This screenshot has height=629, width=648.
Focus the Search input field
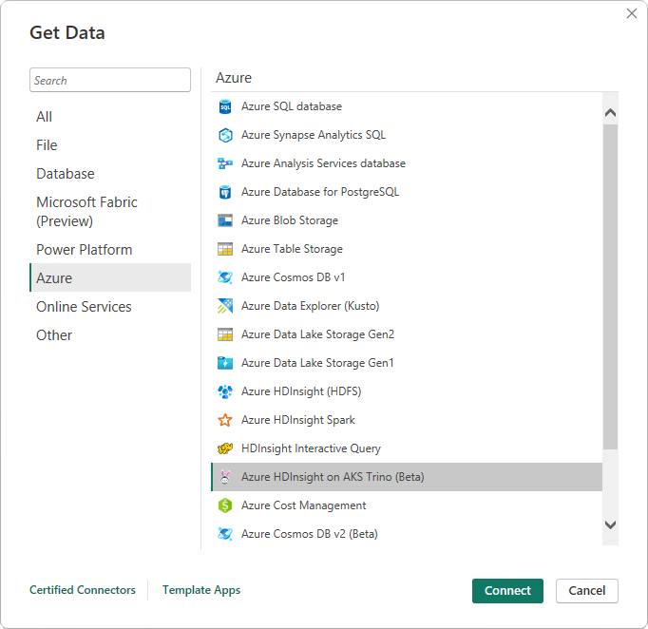pyautogui.click(x=110, y=81)
